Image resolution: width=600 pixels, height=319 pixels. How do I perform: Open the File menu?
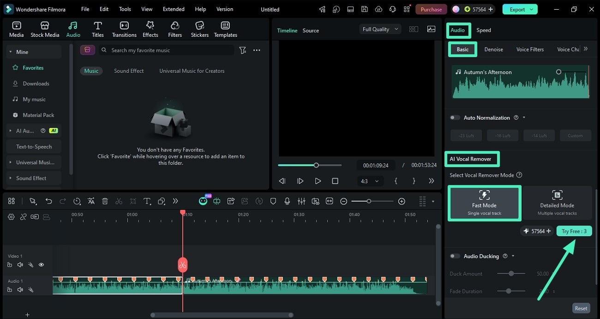click(x=85, y=9)
